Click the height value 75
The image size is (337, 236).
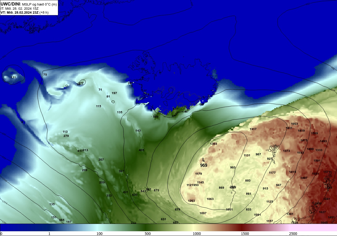45,75
